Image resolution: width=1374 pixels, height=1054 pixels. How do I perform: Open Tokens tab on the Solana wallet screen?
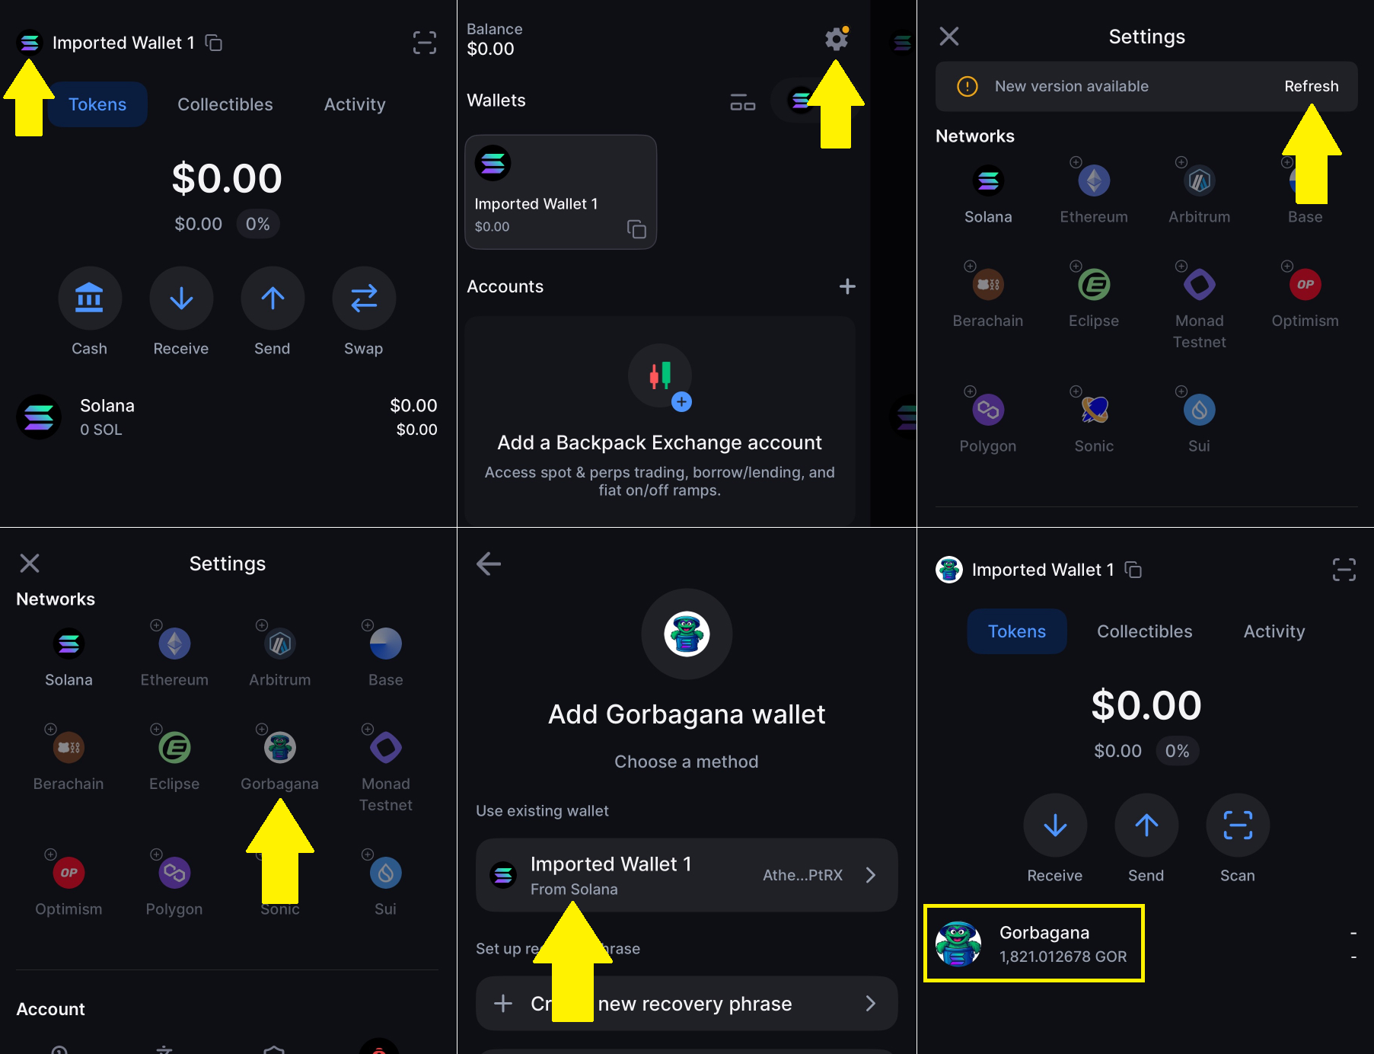(x=97, y=104)
